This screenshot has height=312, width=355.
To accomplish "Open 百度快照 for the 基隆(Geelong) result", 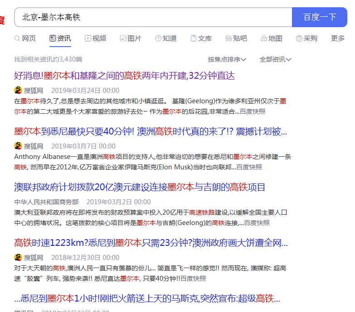I will [x=253, y=111].
